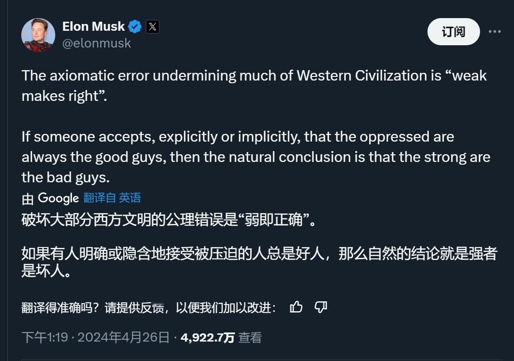Click the "axiomatic error" first tweet paragraph
Screen dimensions: 514x361
254,86
